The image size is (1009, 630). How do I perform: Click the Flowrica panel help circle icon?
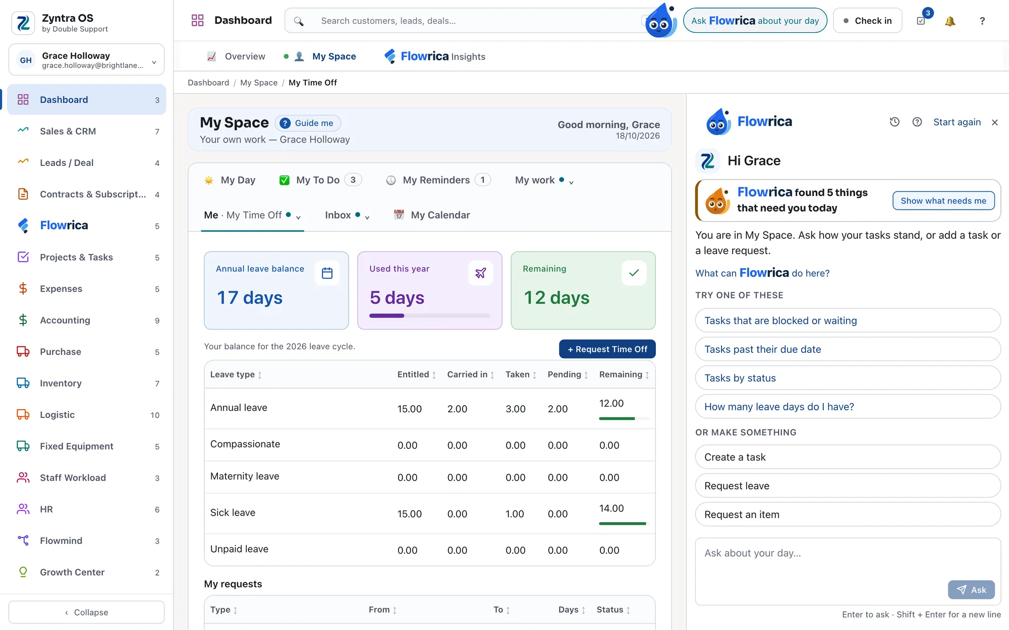pos(917,122)
